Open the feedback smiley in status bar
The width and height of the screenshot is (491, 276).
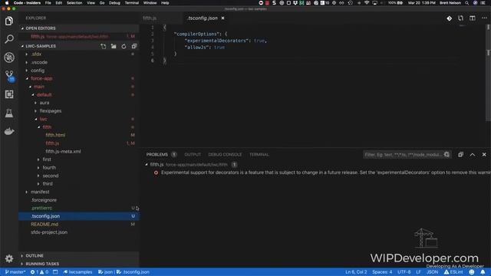point(472,272)
